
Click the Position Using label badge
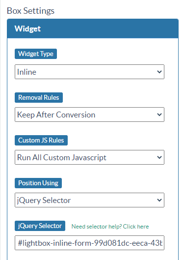(38, 183)
